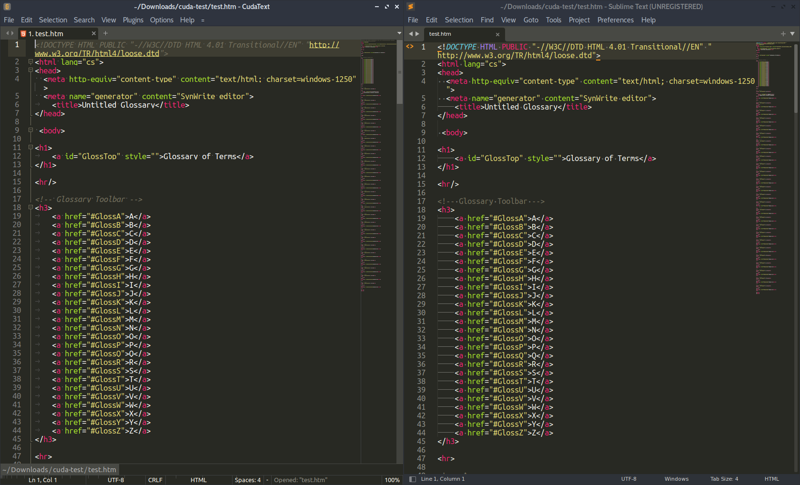
Task: Click the 'http://' hyperlink in CudaText line 1
Action: tap(324, 45)
